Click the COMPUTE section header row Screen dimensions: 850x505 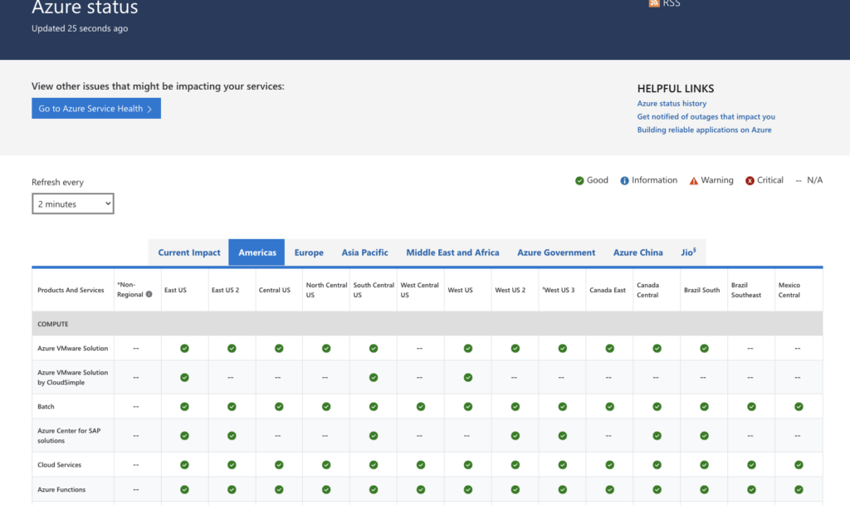[x=427, y=324]
